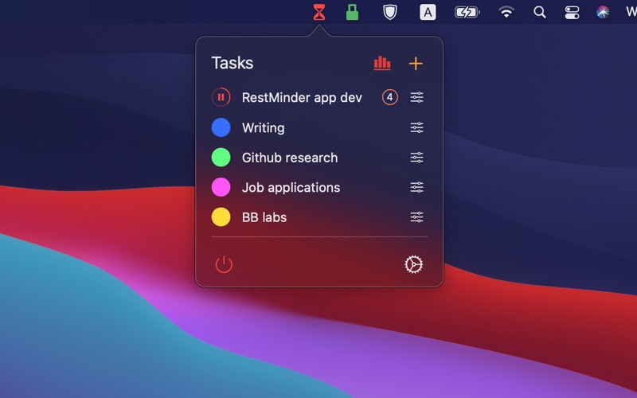Click the 'Tasks' heading
Screen dimensions: 637x398
[233, 63]
